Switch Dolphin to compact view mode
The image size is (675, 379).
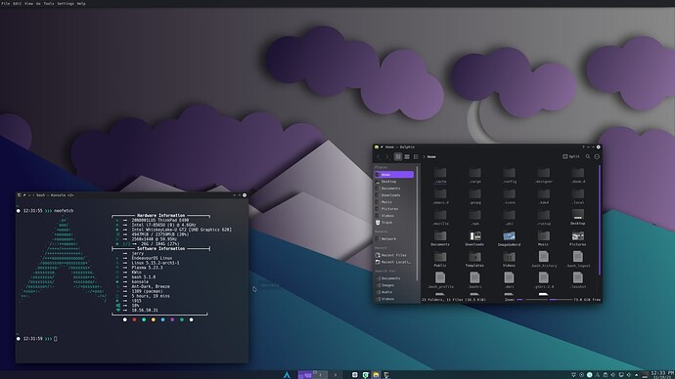coord(407,157)
